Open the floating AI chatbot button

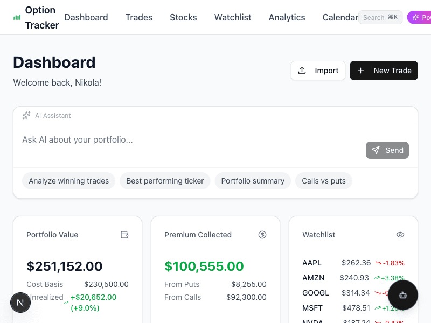[x=402, y=295]
